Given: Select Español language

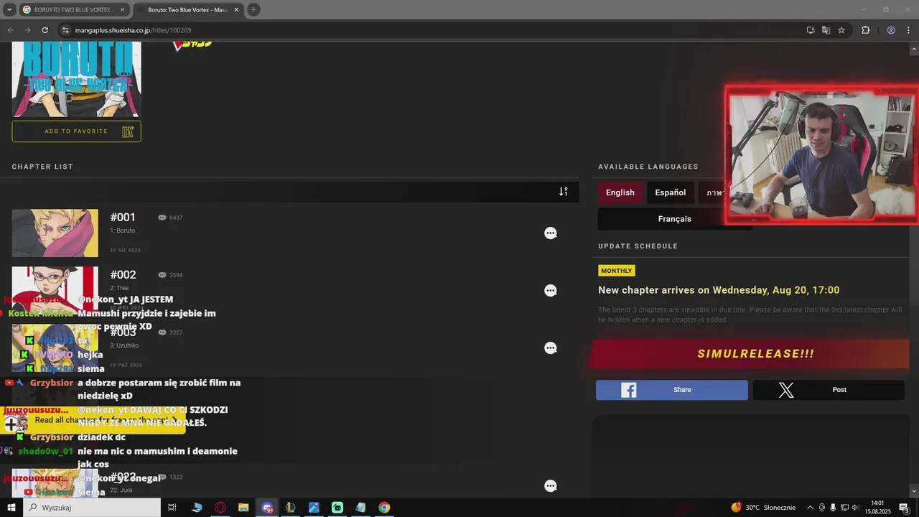Looking at the screenshot, I should [x=671, y=192].
